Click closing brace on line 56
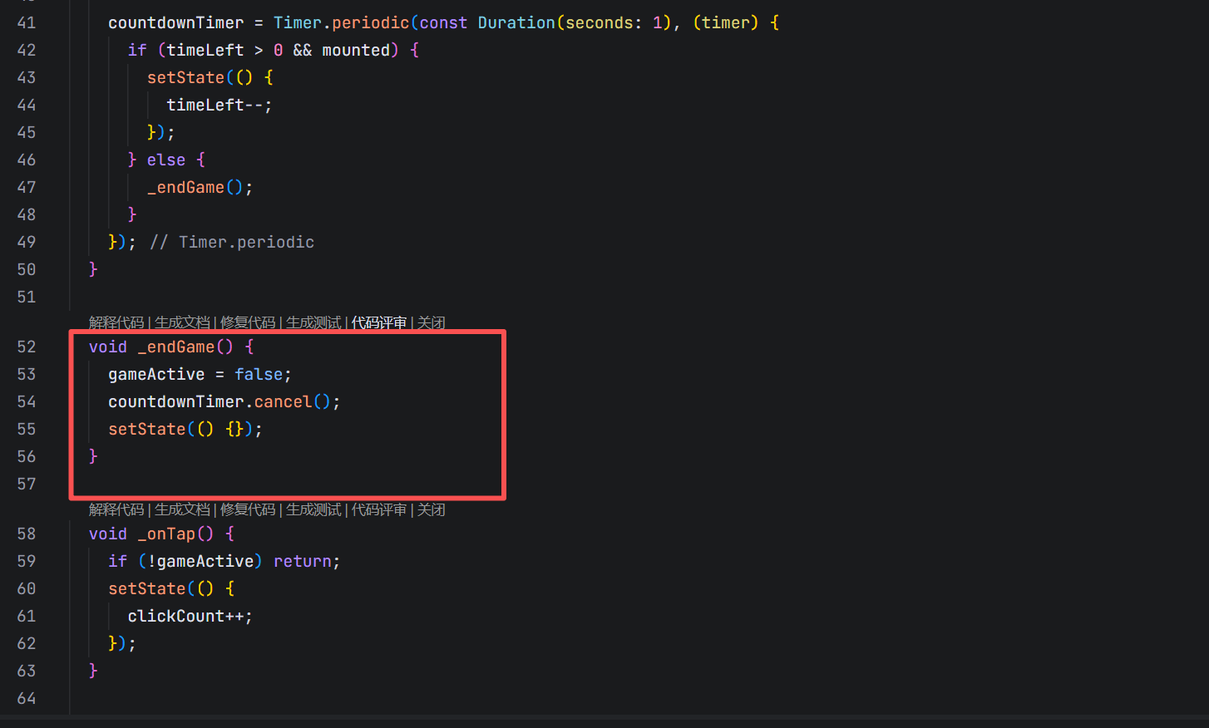This screenshot has width=1209, height=728. click(x=93, y=456)
